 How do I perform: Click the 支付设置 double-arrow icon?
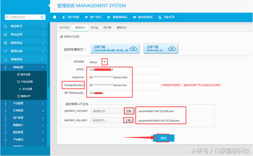coord(20,89)
